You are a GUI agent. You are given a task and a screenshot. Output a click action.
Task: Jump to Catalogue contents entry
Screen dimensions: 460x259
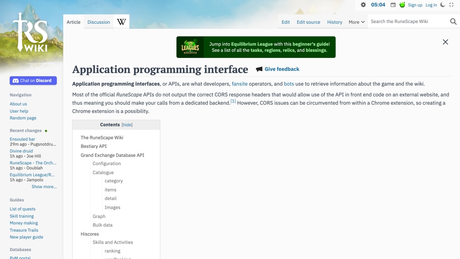tap(103, 172)
